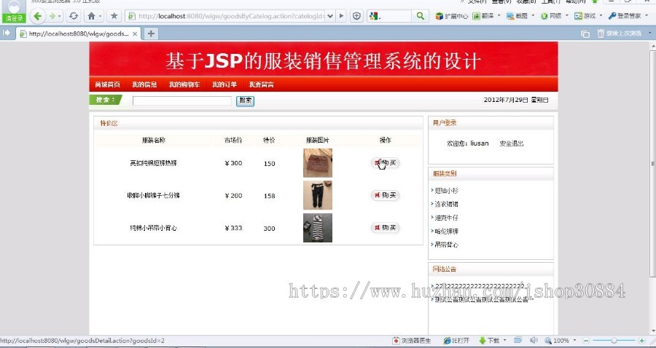This screenshot has height=348, width=656.
Task: Click the 搜索 search button
Action: coord(245,100)
